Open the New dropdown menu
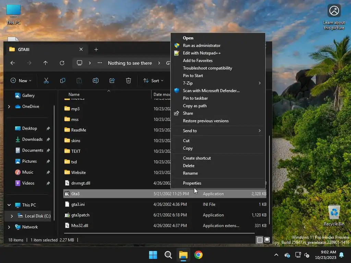 pyautogui.click(x=21, y=80)
